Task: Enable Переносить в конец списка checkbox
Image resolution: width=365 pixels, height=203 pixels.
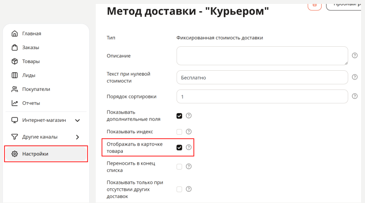Action: pyautogui.click(x=179, y=167)
